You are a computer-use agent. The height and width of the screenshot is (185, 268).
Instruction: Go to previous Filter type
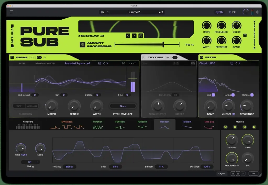click(x=236, y=63)
